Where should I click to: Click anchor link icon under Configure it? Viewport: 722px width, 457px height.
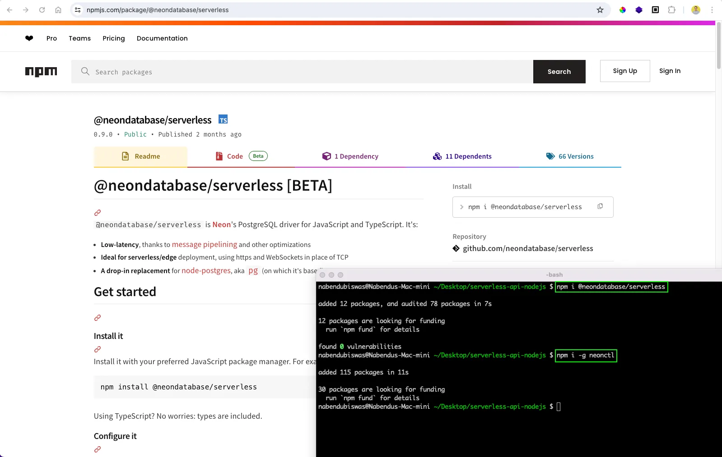pyautogui.click(x=97, y=449)
